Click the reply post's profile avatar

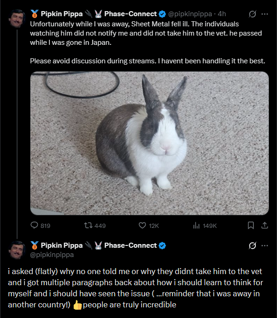[17, 250]
